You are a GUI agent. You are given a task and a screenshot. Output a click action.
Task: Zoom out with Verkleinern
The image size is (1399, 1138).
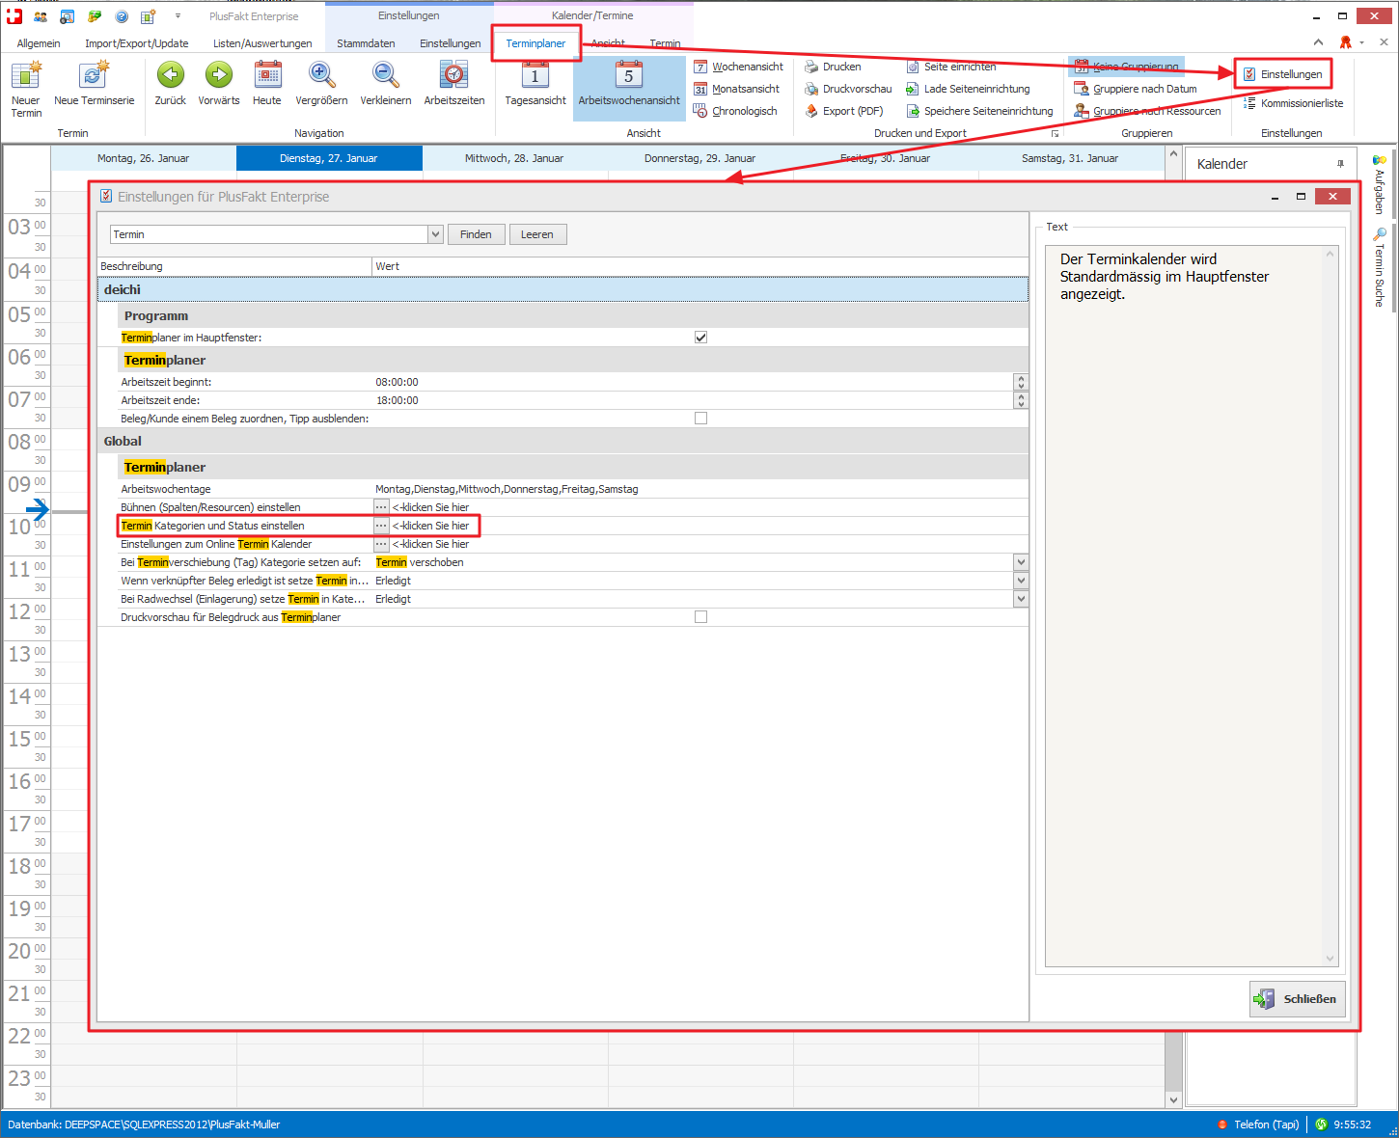386,83
